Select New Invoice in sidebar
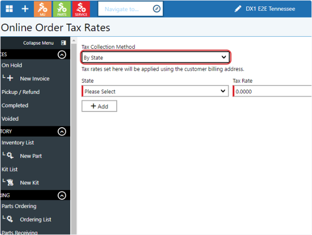The image size is (312, 235). 35,79
